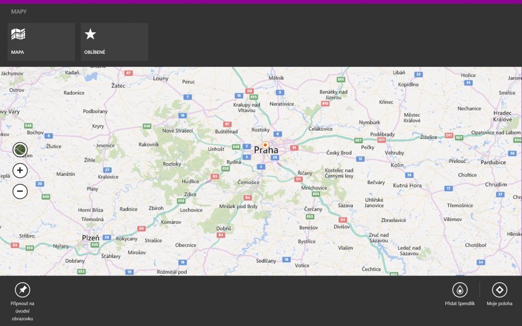Click the Pardubice label on the map
The width and height of the screenshot is (522, 326).
[x=493, y=162]
